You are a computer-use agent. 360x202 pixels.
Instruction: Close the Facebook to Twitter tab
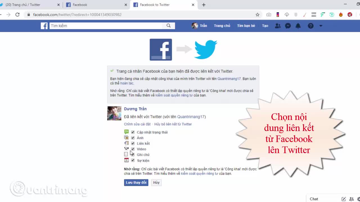(193, 5)
